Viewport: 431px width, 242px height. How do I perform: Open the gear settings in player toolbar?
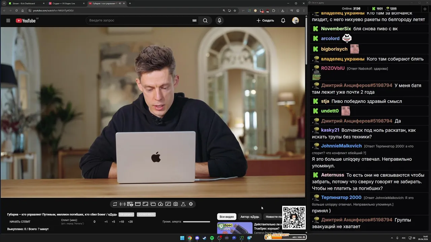pyautogui.click(x=191, y=204)
